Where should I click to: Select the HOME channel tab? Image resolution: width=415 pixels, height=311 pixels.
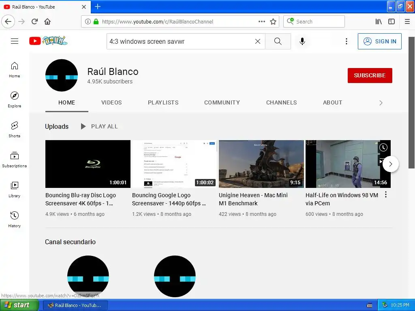[x=67, y=102]
